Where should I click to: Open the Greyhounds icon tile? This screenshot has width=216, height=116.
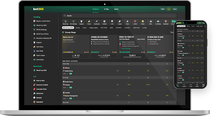tap(97, 22)
